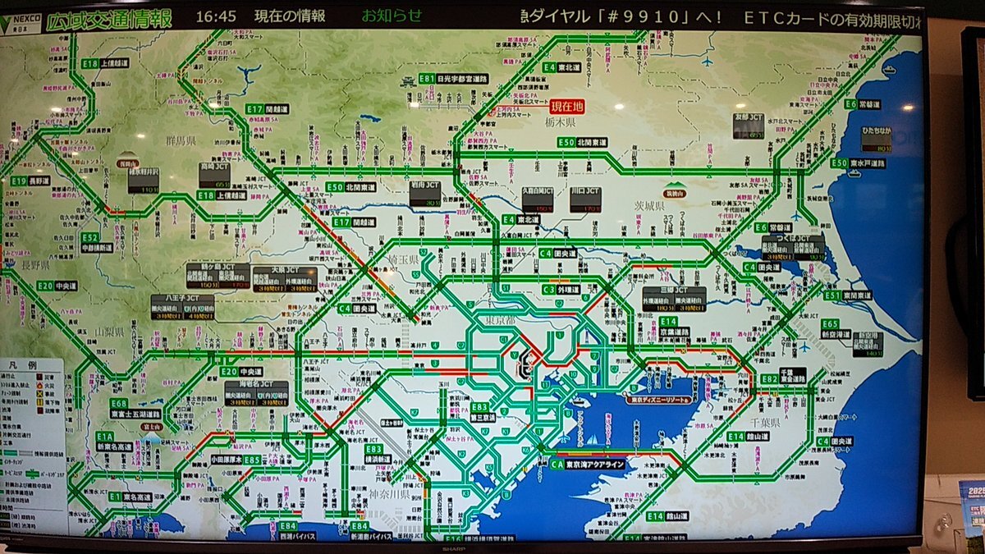Select the E84 新湘南バイパス route label
The height and width of the screenshot is (554, 985).
[x=372, y=530]
